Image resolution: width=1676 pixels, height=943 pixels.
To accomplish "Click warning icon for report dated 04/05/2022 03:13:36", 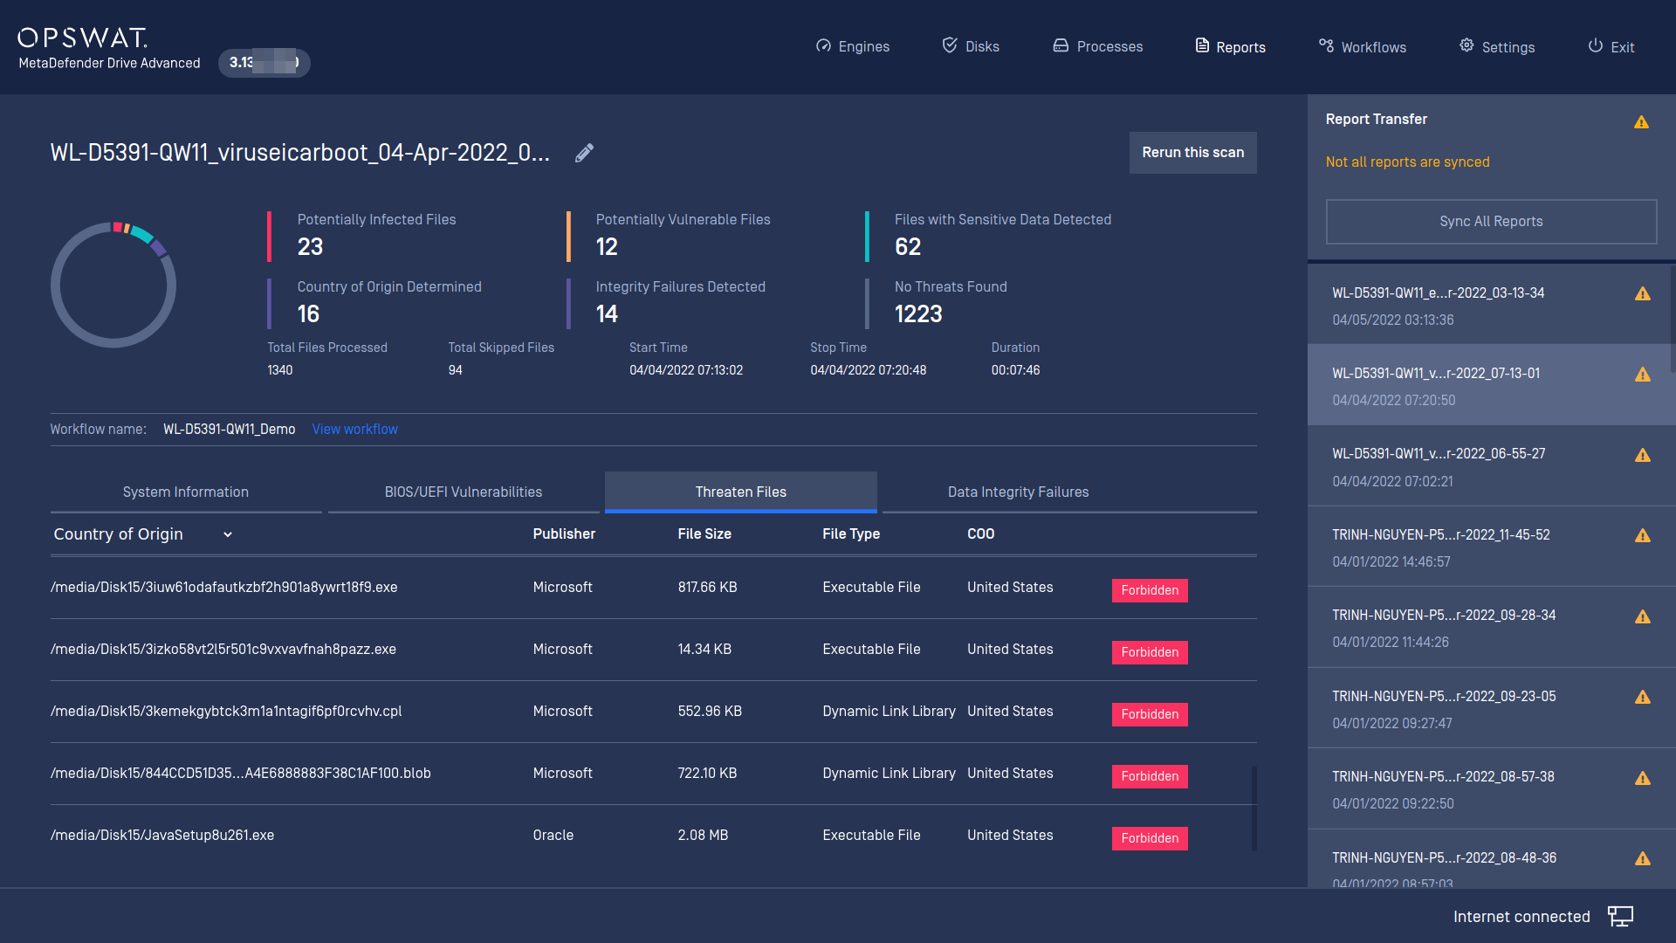I will (1643, 294).
